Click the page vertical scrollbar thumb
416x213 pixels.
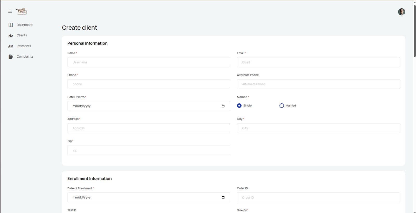(x=414, y=31)
